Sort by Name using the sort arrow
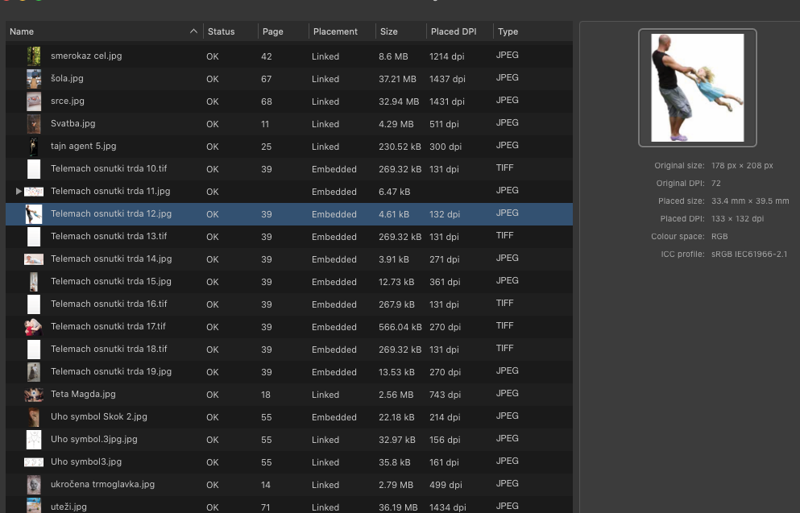This screenshot has width=800, height=513. pos(193,31)
